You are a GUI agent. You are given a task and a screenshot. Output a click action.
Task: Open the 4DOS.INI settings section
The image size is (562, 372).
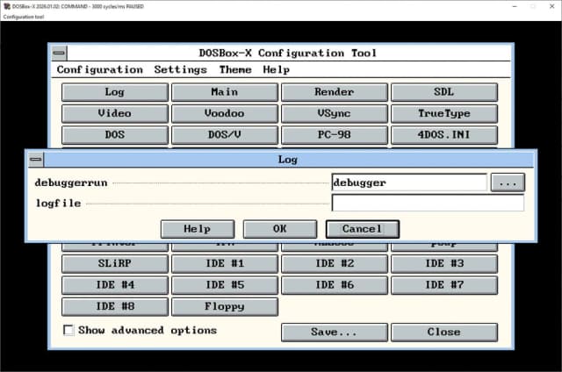[444, 135]
